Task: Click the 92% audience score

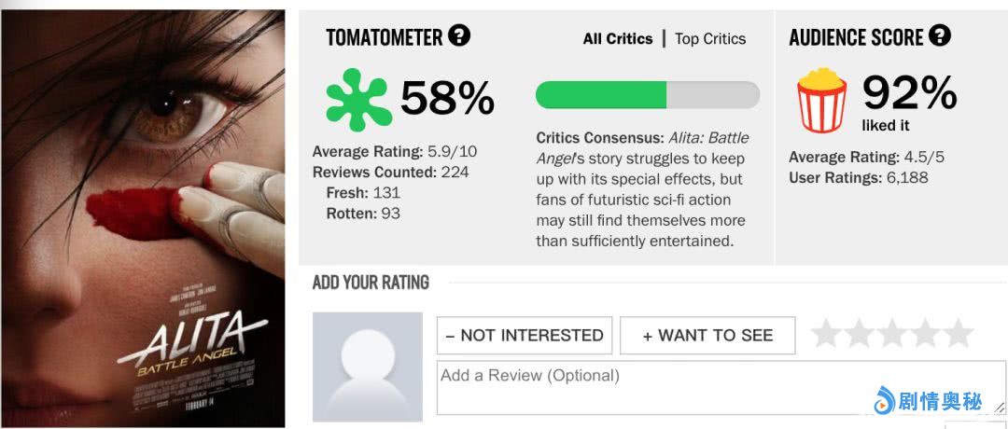Action: (x=909, y=93)
